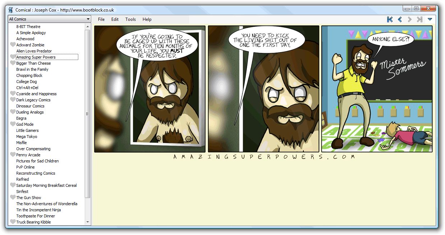Select Saturday Morning Breakfast Cereal comic

[46, 185]
